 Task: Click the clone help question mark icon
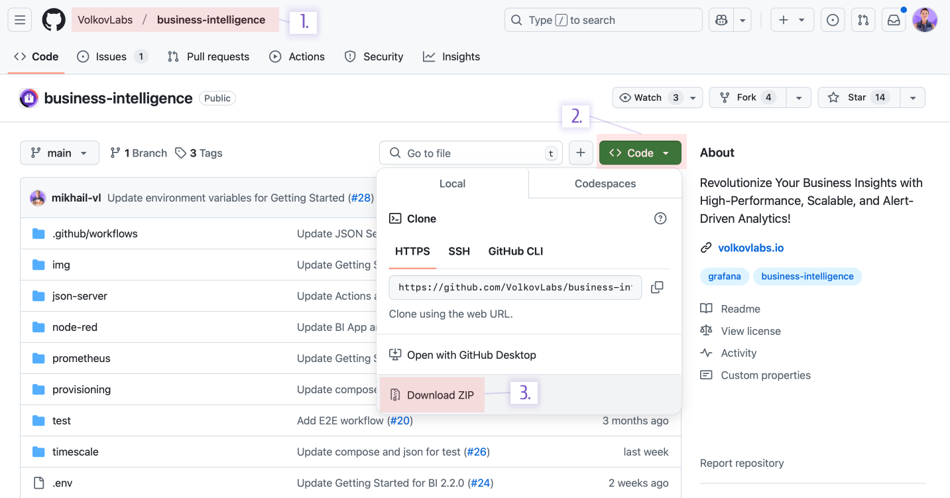point(660,218)
